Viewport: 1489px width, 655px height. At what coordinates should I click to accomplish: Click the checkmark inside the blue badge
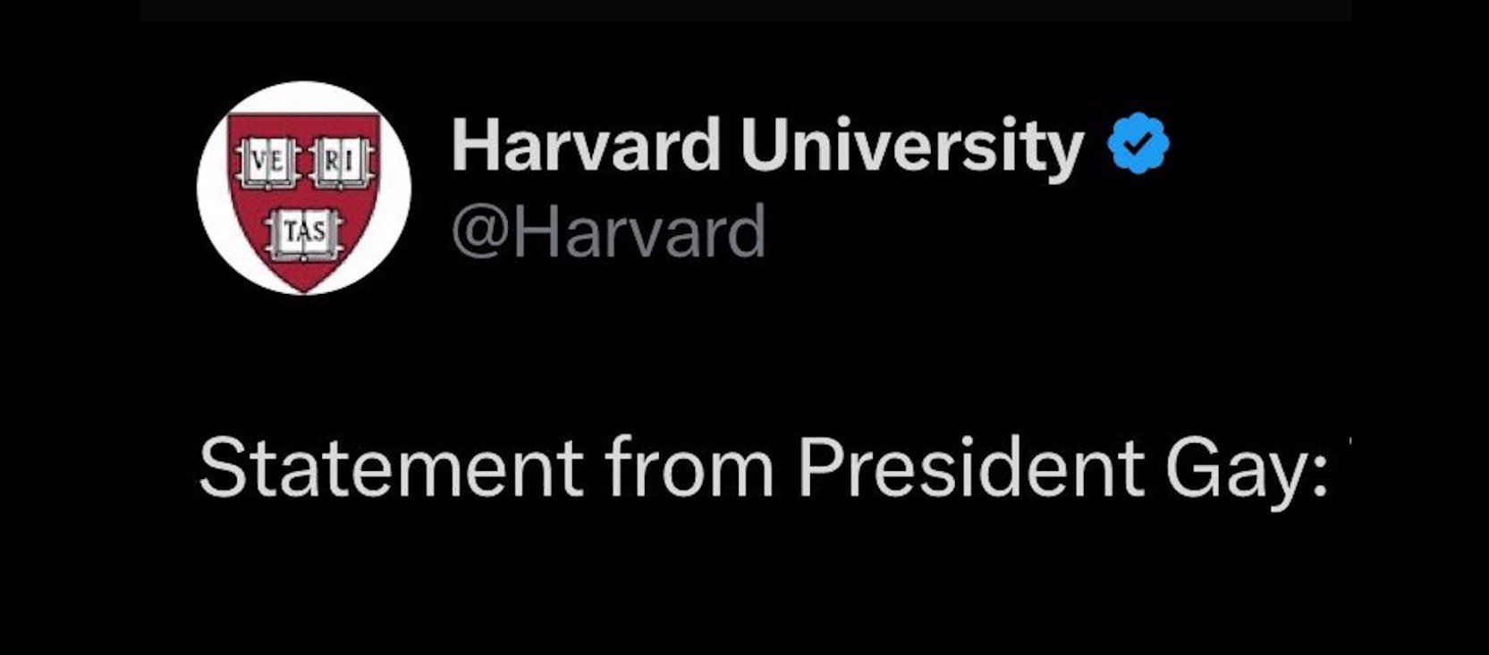tap(1138, 143)
